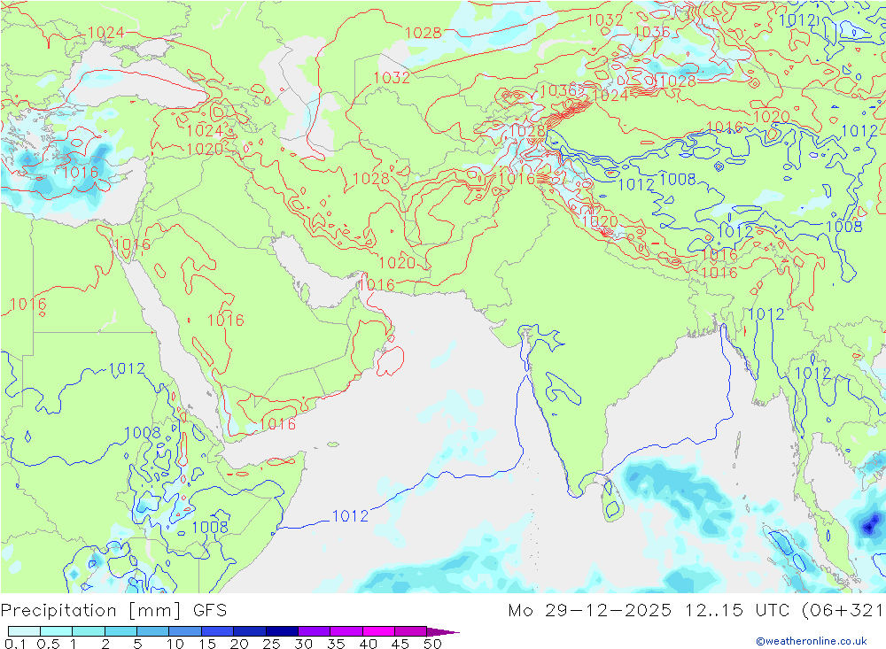The image size is (886, 649).
Task: Click the '25' legend scale value
Action: pyautogui.click(x=271, y=644)
